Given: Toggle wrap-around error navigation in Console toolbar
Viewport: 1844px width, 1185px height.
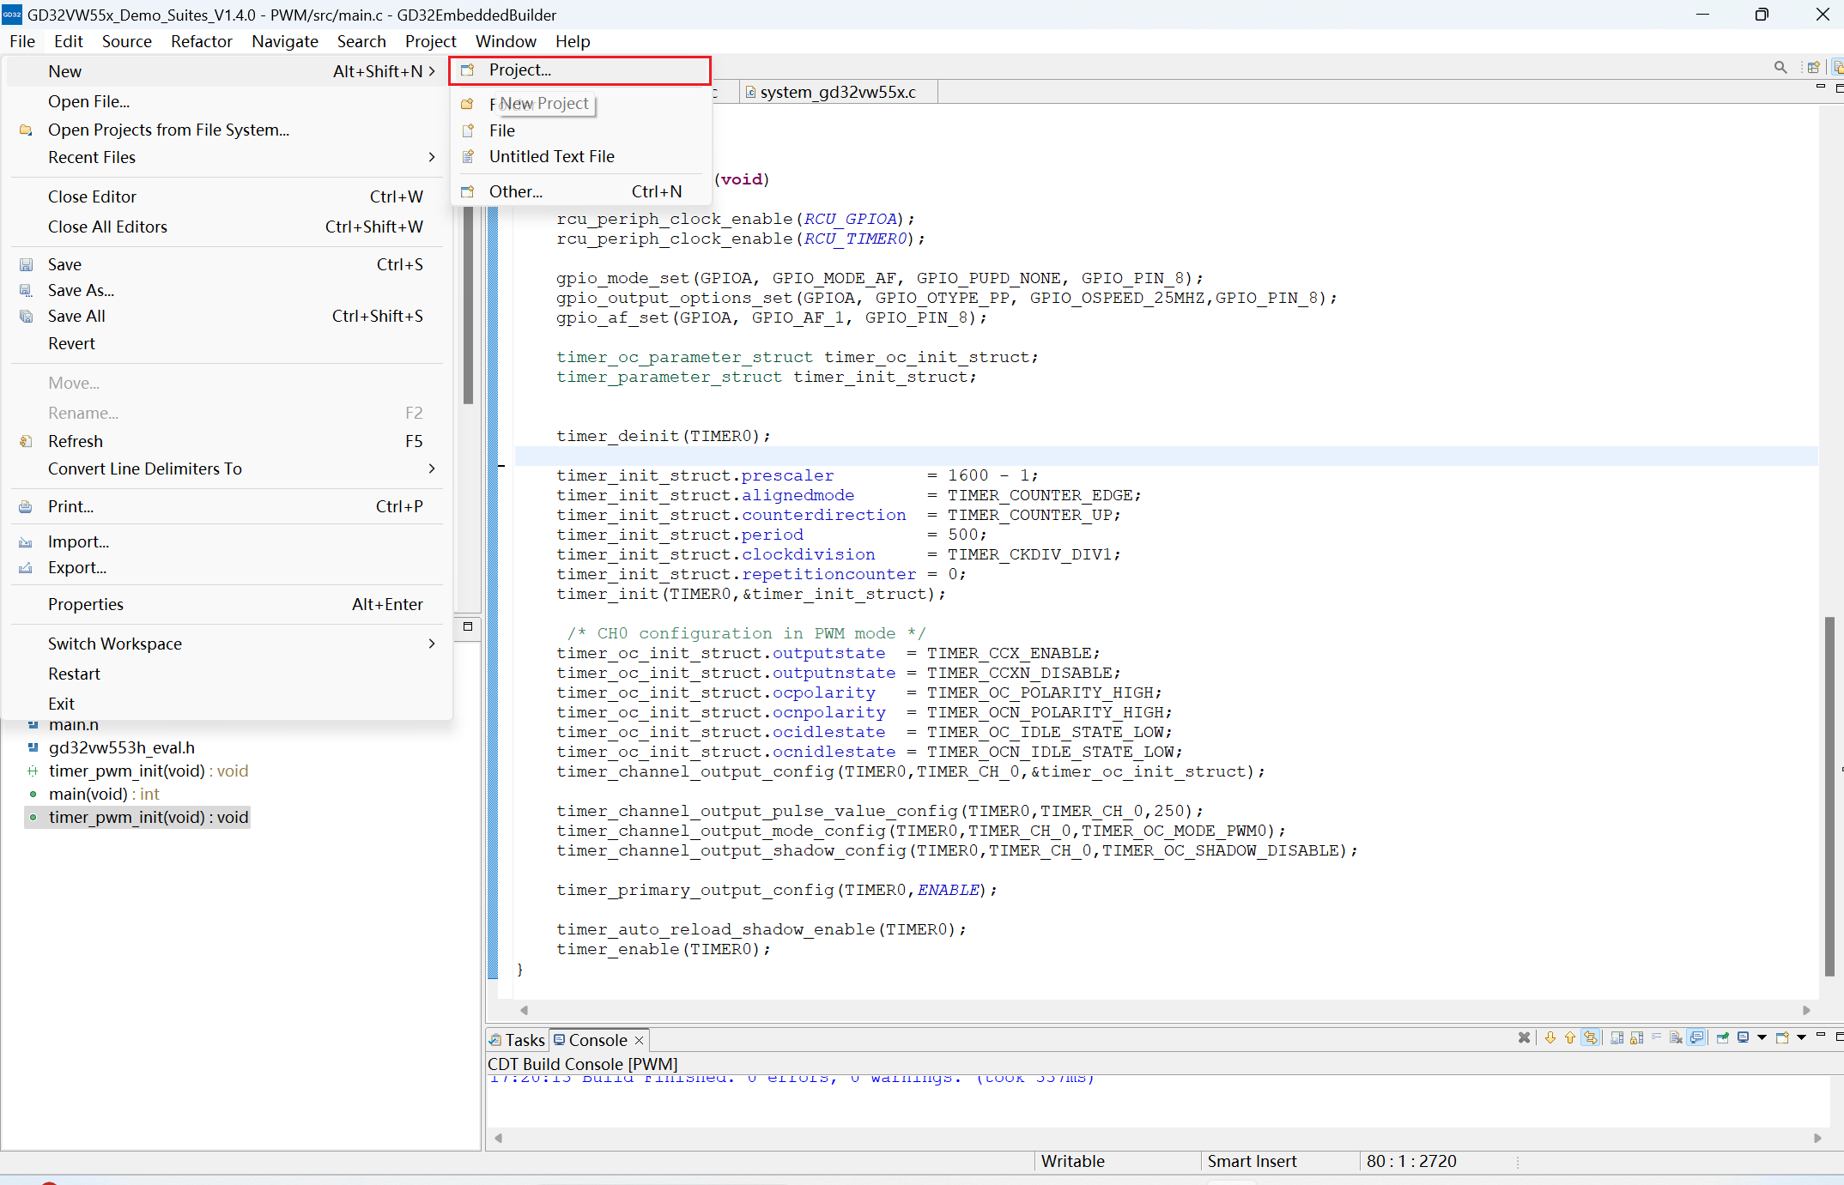Looking at the screenshot, I should pos(1591,1037).
